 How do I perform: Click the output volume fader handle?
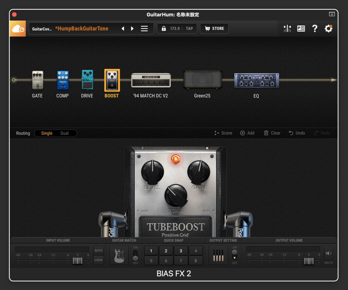click(309, 261)
